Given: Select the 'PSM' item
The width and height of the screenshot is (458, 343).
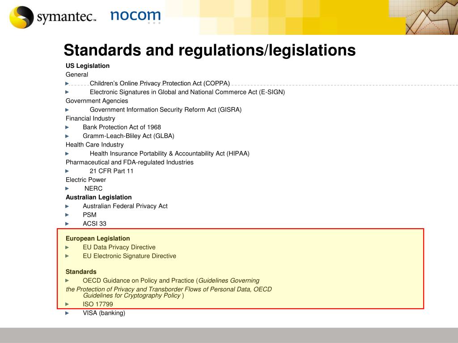Looking at the screenshot, I should 89,215.
